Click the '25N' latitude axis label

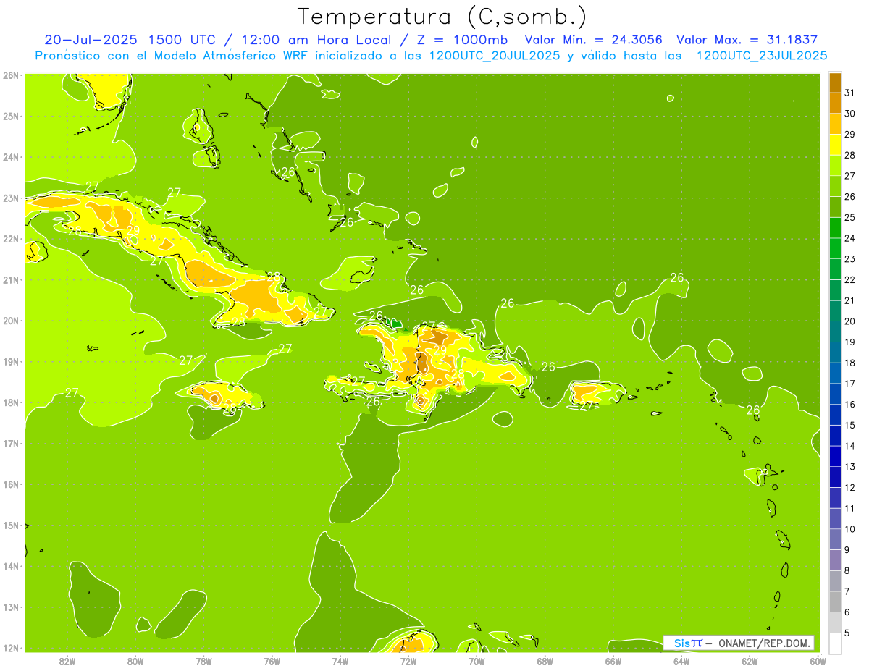click(11, 116)
